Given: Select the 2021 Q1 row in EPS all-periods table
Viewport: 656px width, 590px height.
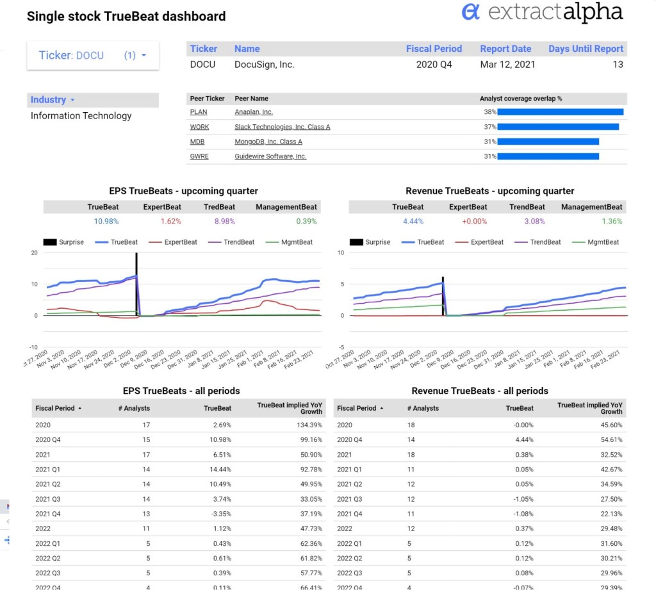Looking at the screenshot, I should [x=179, y=470].
